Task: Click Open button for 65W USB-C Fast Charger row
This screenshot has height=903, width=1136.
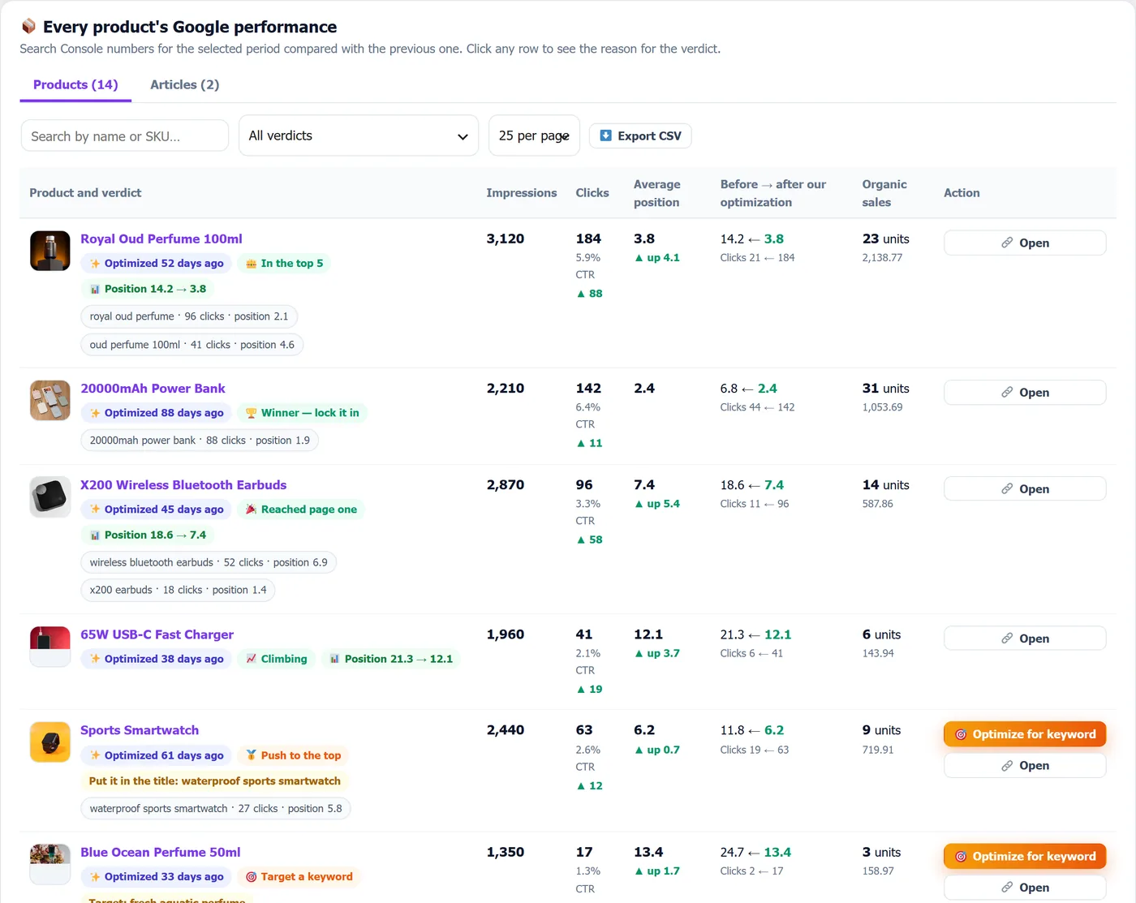Action: (1025, 639)
